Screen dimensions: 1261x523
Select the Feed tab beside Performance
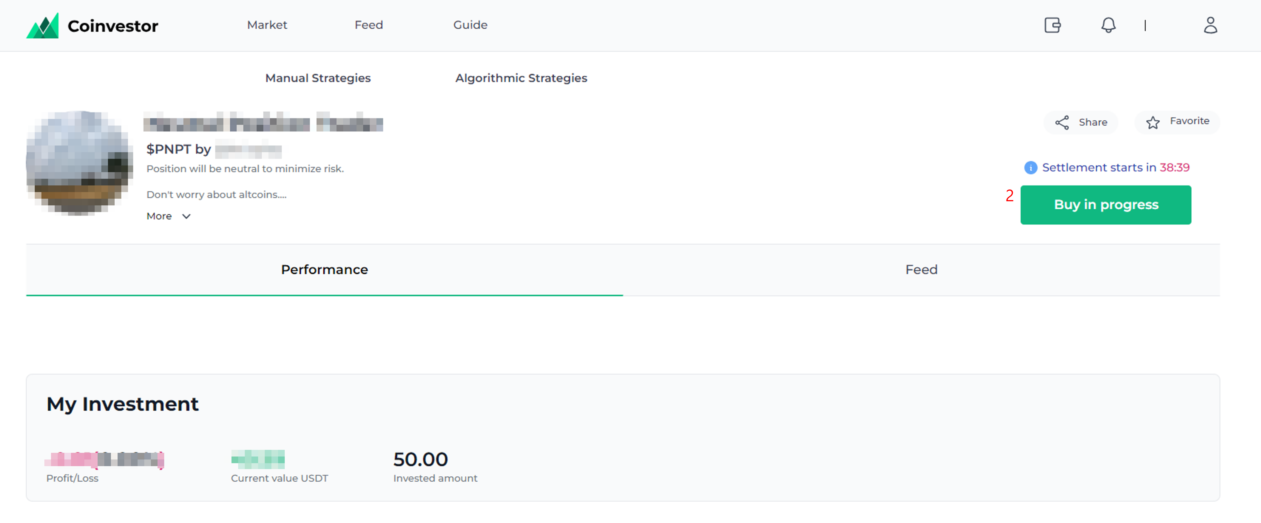click(921, 270)
